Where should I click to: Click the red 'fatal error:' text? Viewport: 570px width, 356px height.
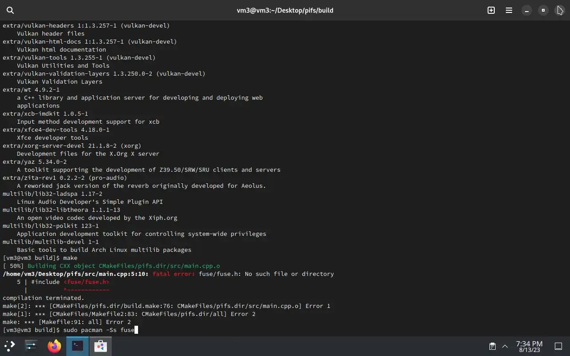[174, 274]
